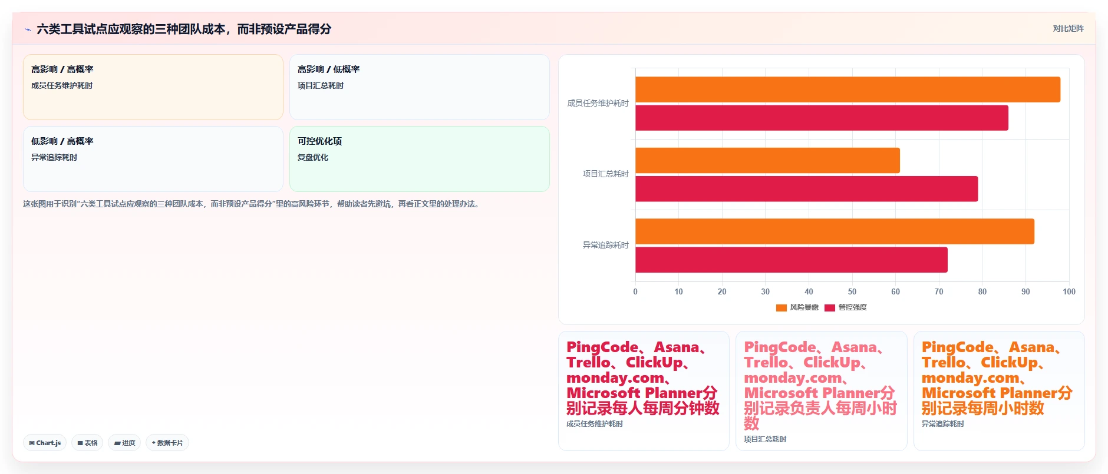Click the description text starting 这张图用于识别

point(252,204)
